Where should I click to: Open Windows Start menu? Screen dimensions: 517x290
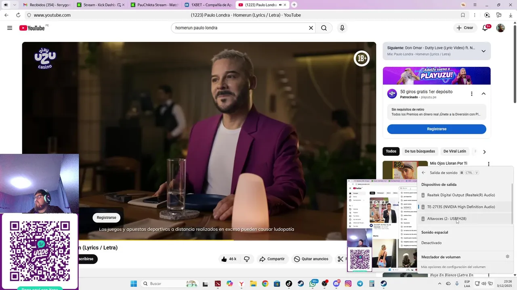pyautogui.click(x=134, y=284)
